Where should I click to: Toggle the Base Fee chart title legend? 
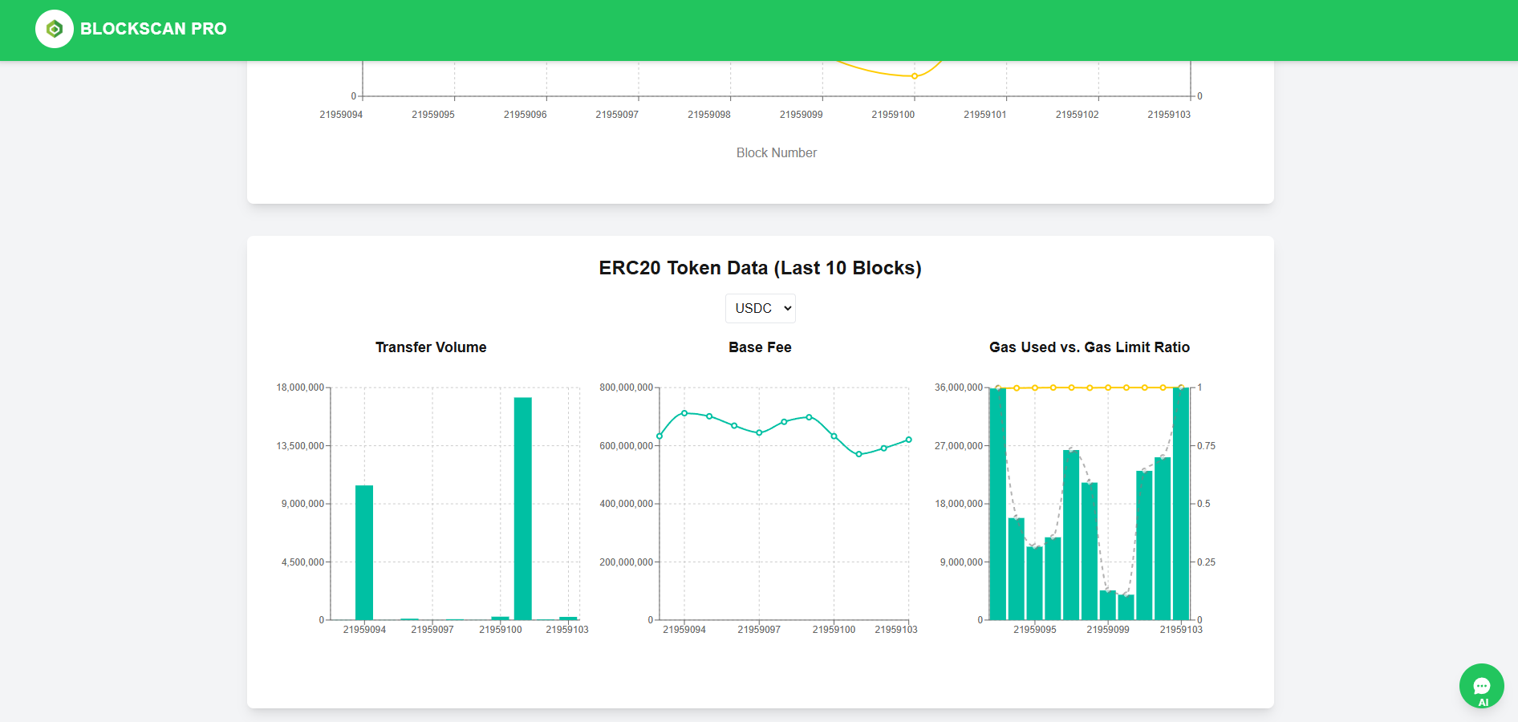[759, 347]
